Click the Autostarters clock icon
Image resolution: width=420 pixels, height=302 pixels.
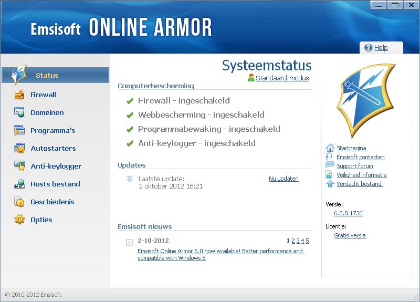point(19,148)
